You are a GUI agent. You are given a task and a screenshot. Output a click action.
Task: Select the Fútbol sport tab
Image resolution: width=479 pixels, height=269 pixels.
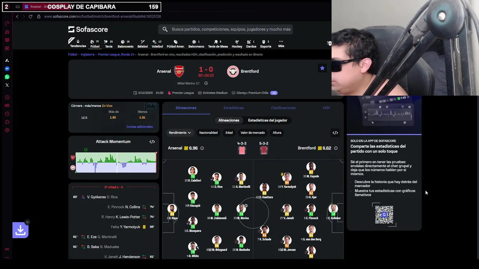[x=95, y=44]
